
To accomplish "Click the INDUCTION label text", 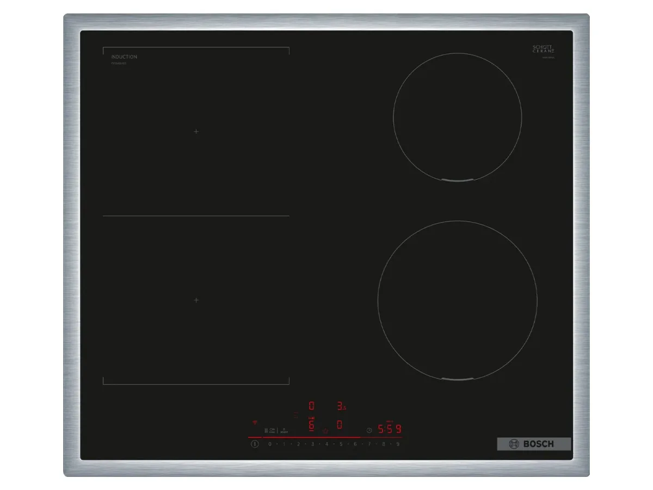I will 124,57.
